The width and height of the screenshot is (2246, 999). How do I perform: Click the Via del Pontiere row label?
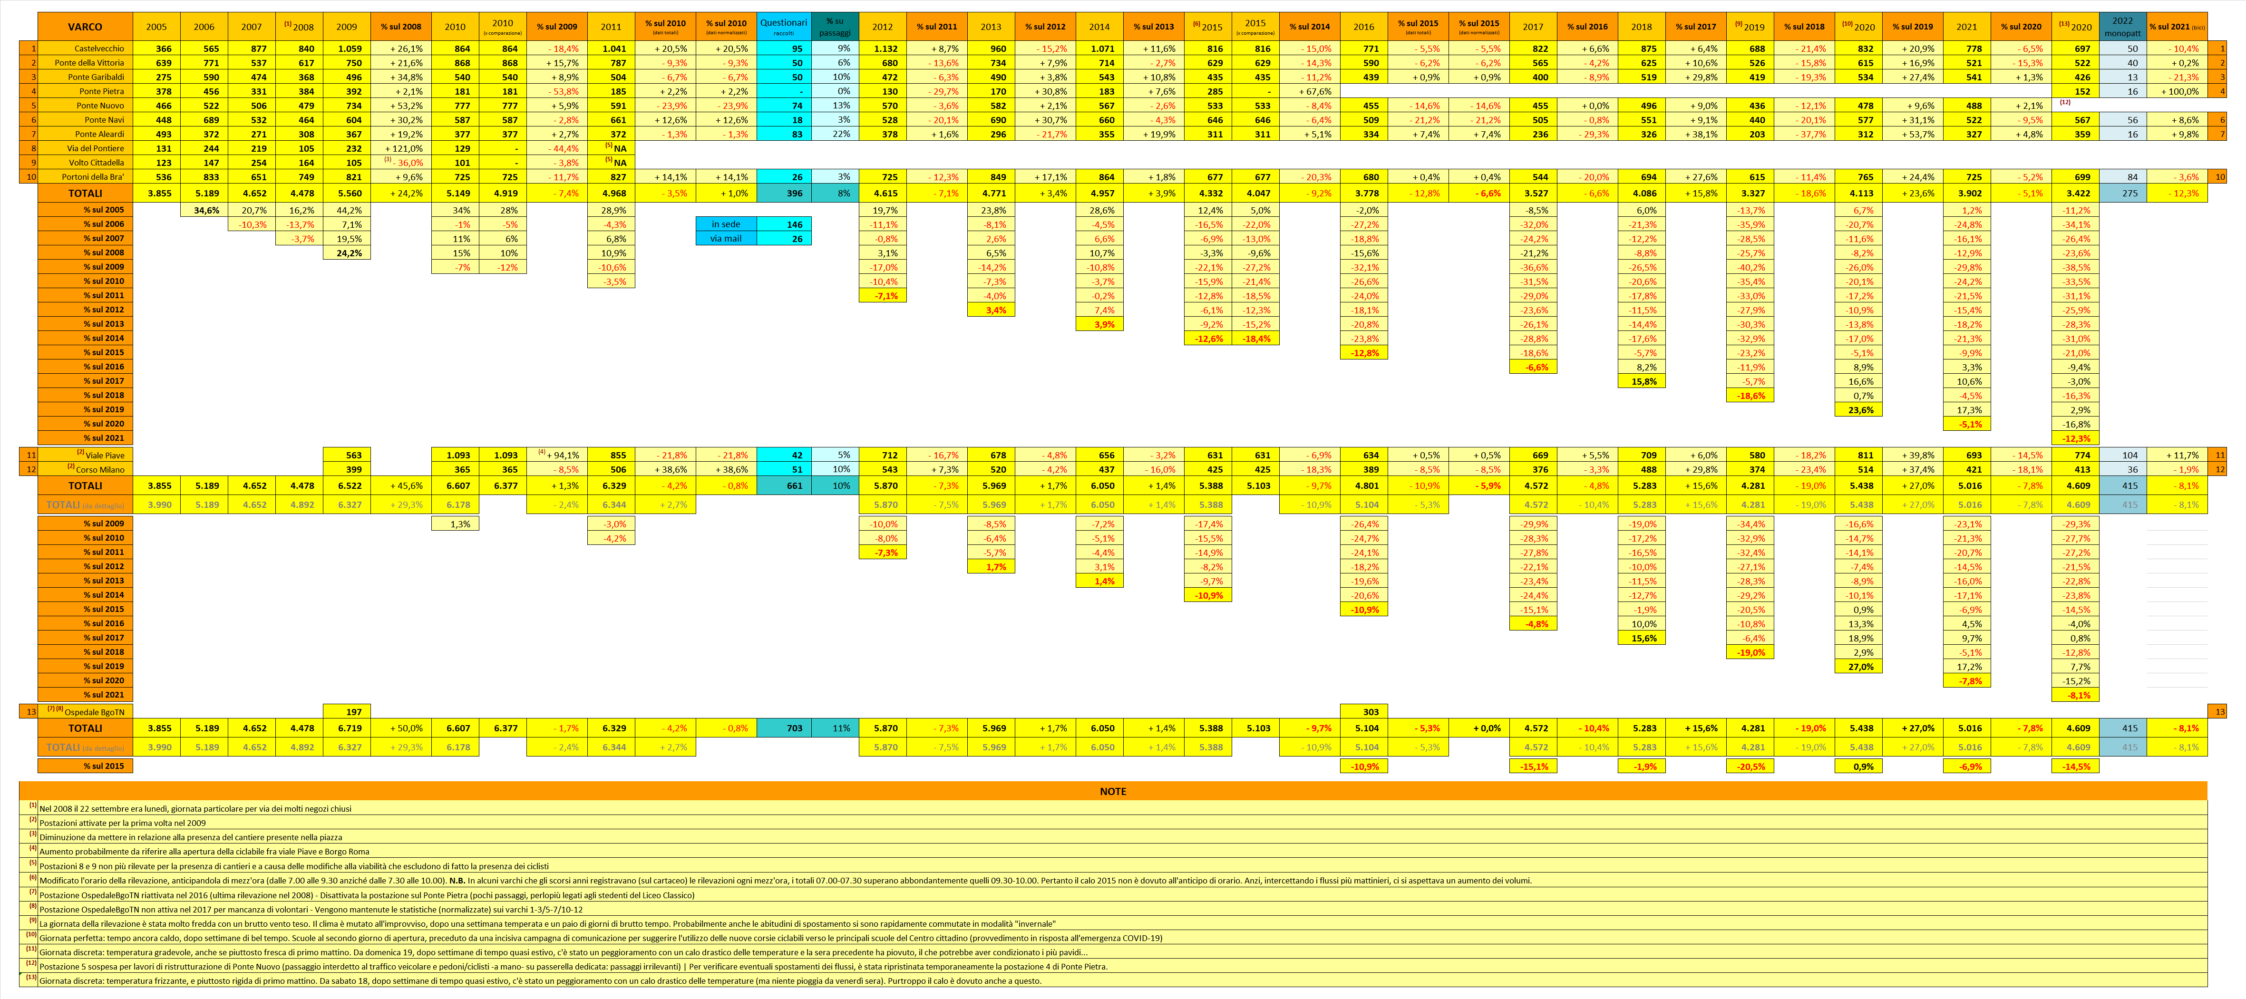tap(86, 148)
